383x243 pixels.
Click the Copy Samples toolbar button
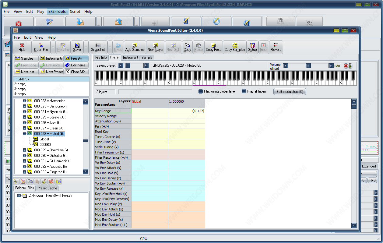(235, 47)
